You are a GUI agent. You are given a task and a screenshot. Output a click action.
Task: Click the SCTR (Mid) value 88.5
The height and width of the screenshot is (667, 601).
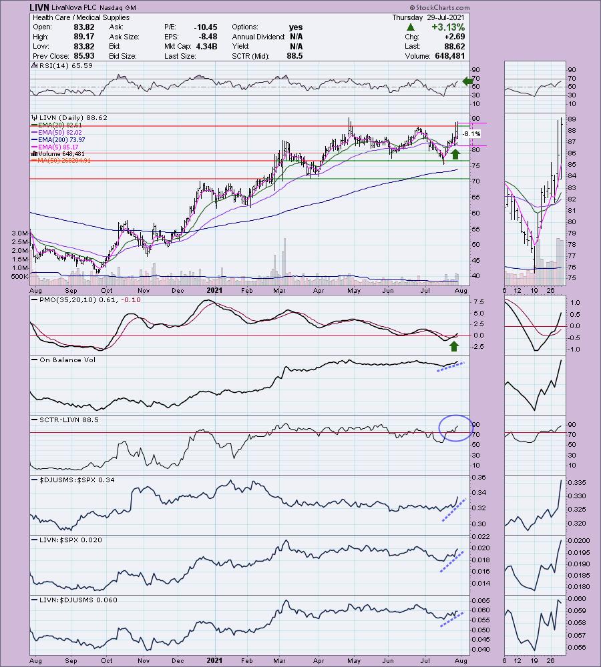(x=294, y=56)
